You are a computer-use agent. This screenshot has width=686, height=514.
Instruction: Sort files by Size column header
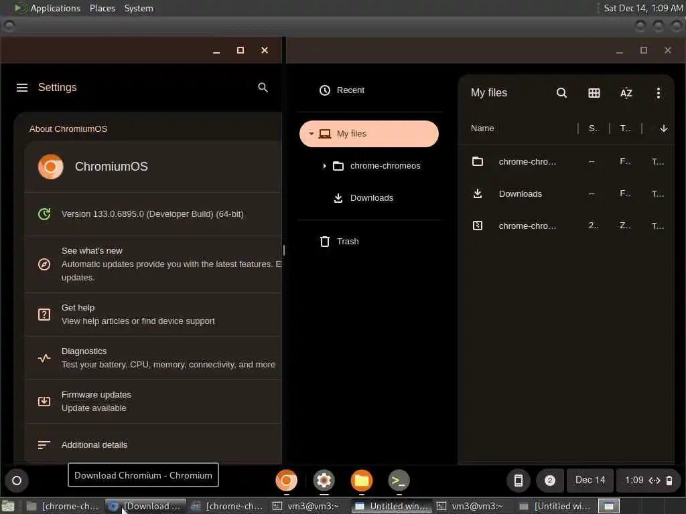[x=594, y=128]
